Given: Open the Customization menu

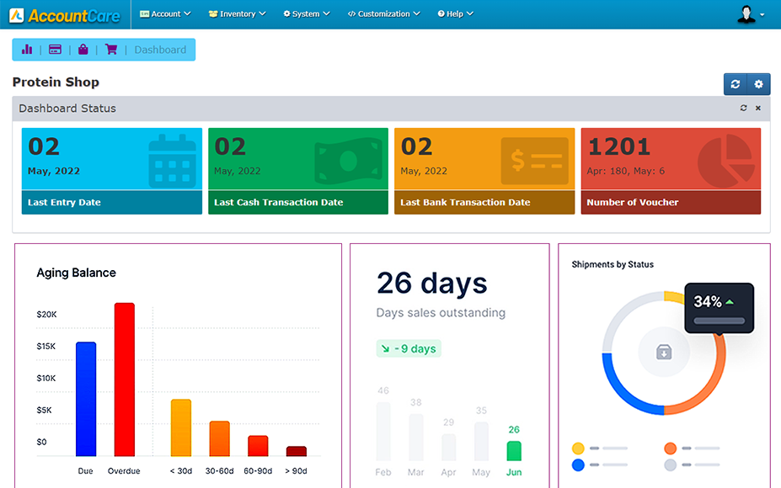Looking at the screenshot, I should click(383, 14).
